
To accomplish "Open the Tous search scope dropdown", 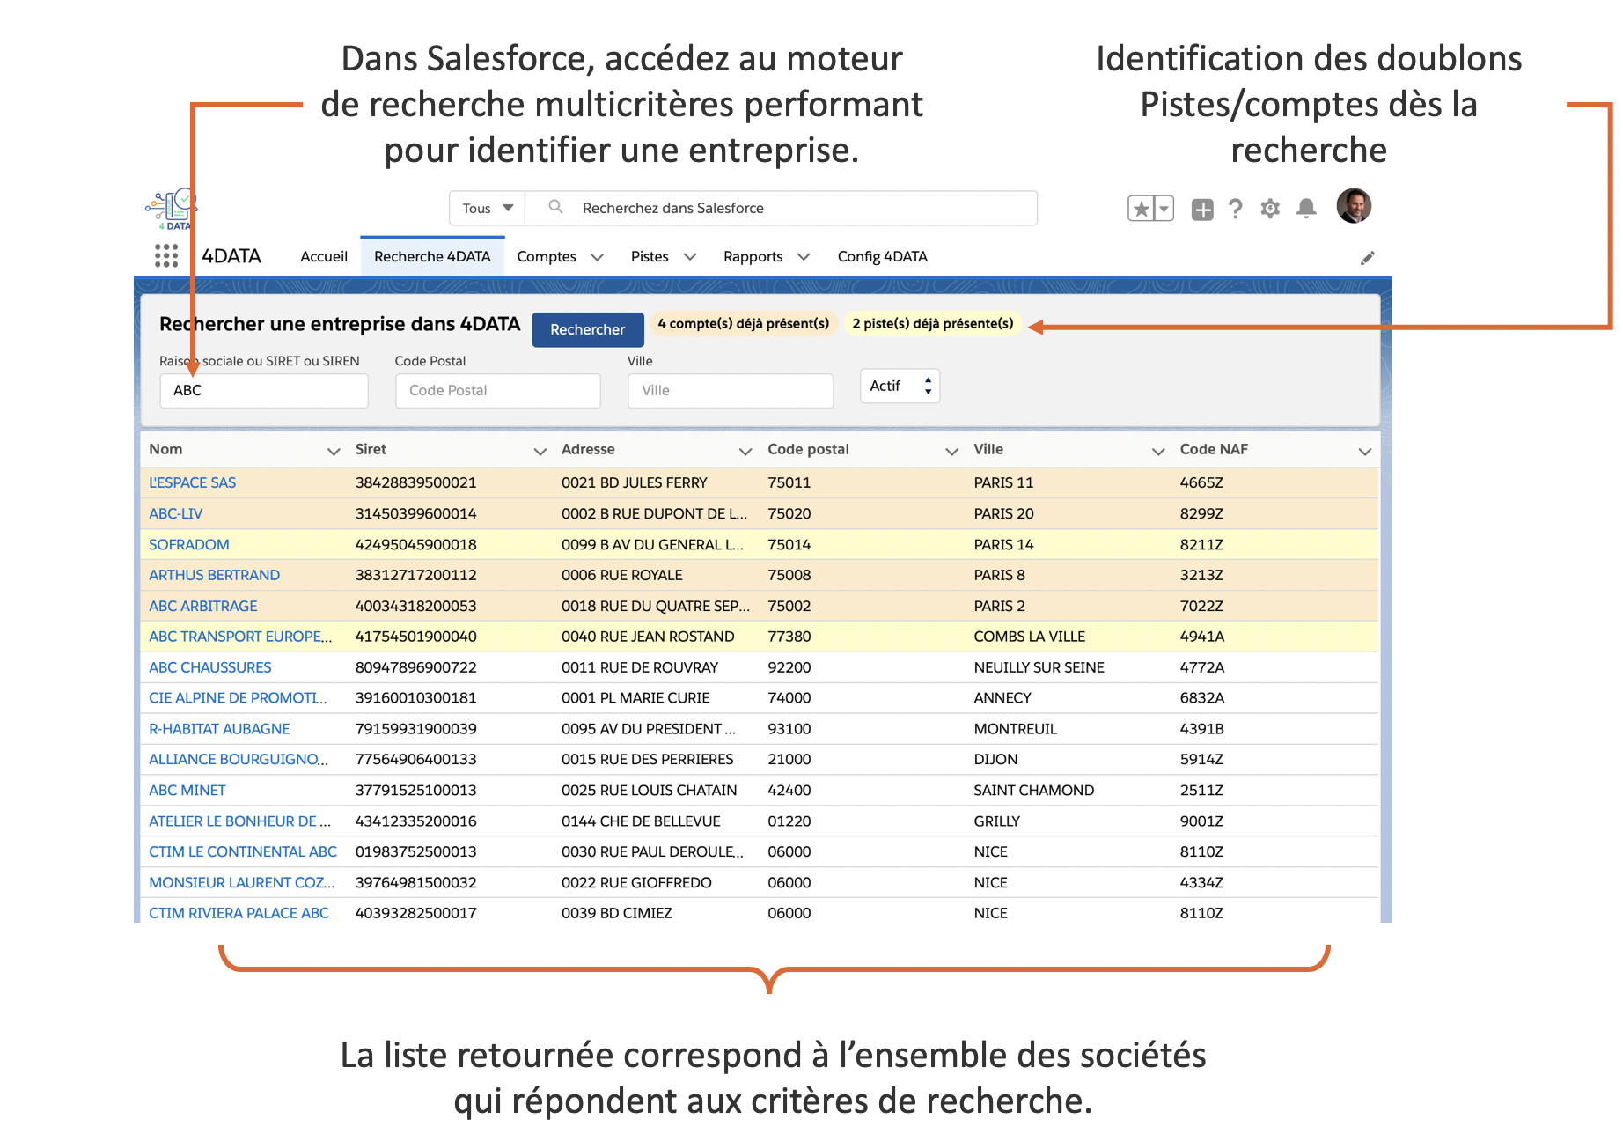I will [488, 209].
